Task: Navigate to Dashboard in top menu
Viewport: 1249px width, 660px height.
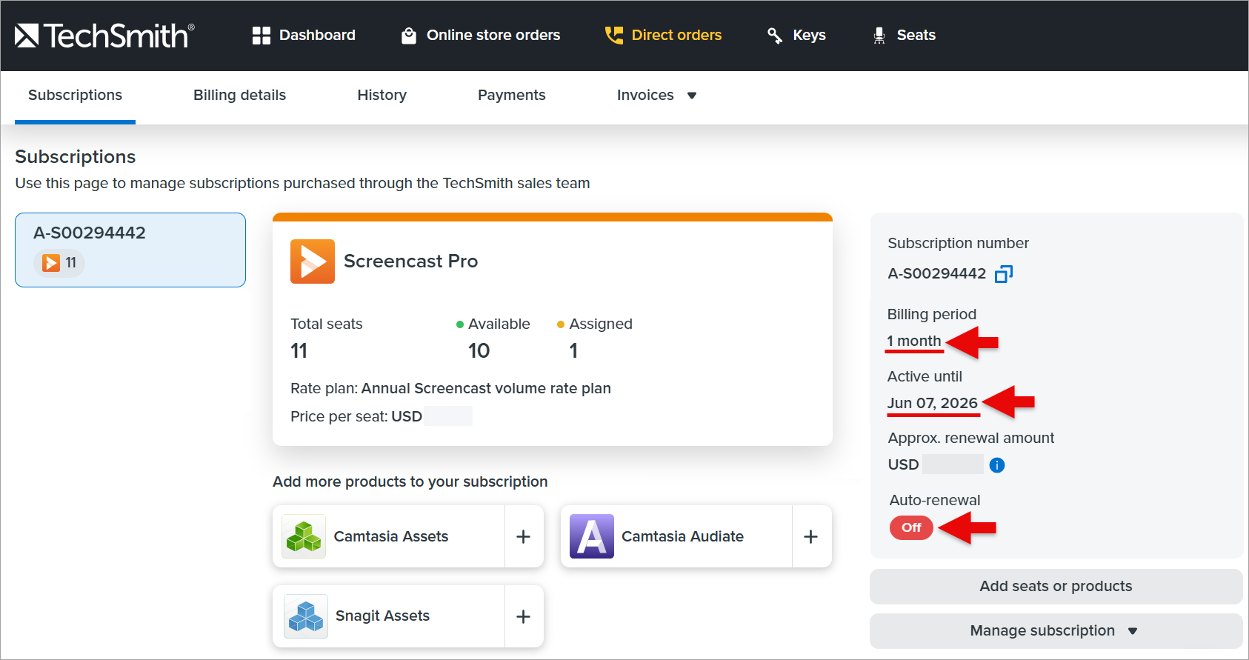Action: click(317, 35)
